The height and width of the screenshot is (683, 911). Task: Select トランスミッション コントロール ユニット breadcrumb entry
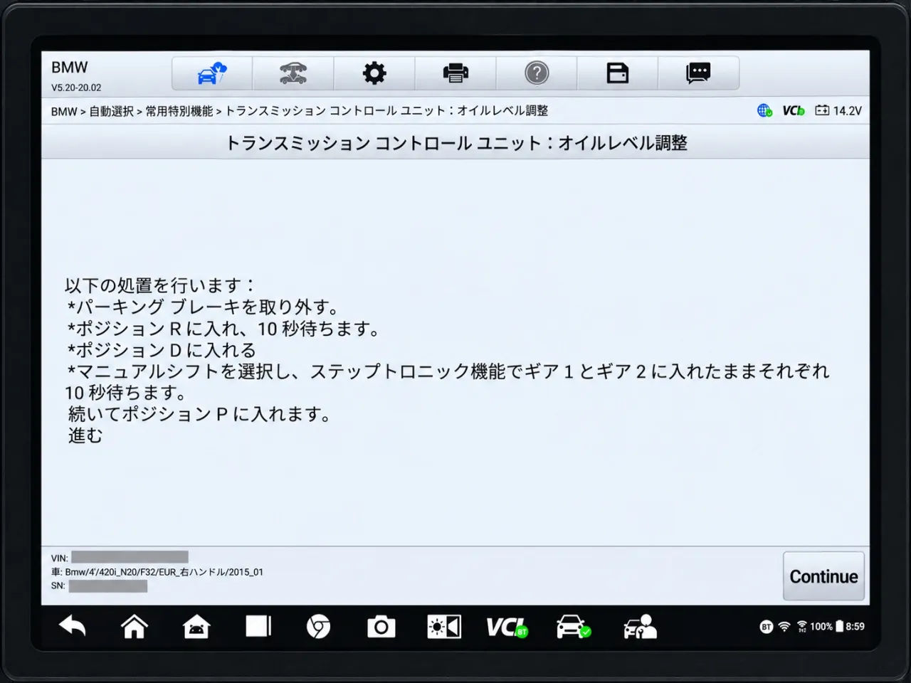(387, 111)
